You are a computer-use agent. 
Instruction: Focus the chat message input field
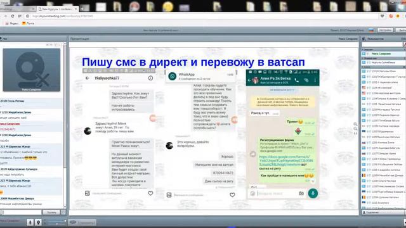pyautogui.click(x=22, y=212)
